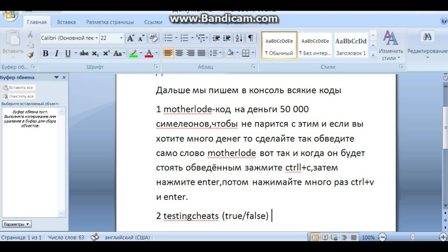Open the Разметка страницы ribbon tab
The width and height of the screenshot is (448, 252).
tap(110, 22)
